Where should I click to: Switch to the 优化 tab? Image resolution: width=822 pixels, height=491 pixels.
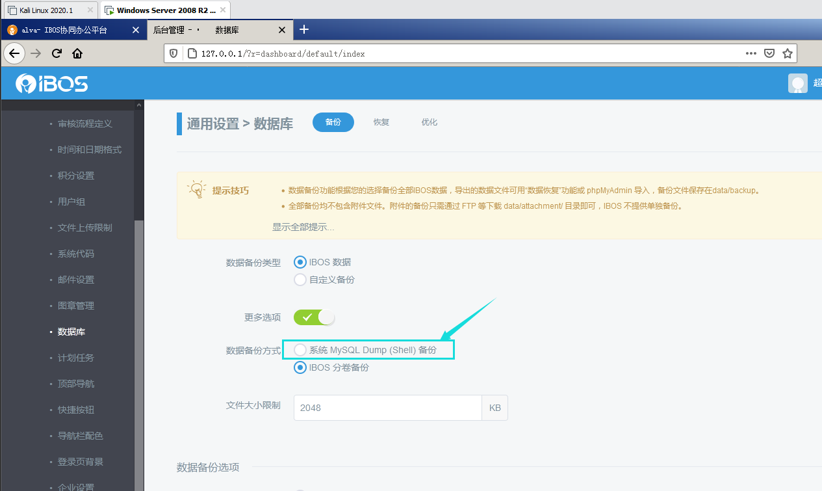point(430,122)
